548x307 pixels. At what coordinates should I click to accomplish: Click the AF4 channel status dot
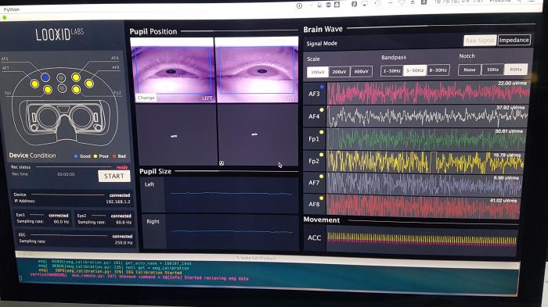(322, 110)
